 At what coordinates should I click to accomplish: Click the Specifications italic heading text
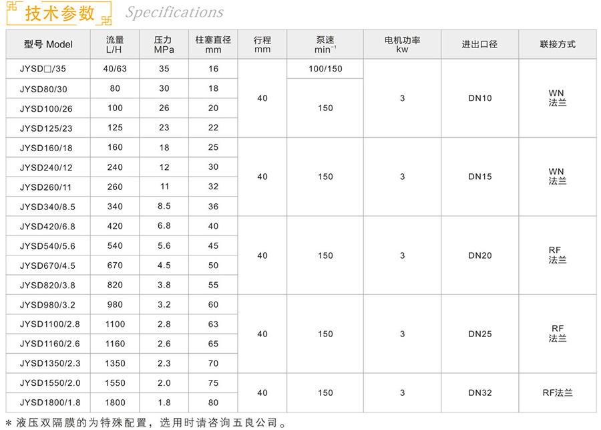point(174,13)
